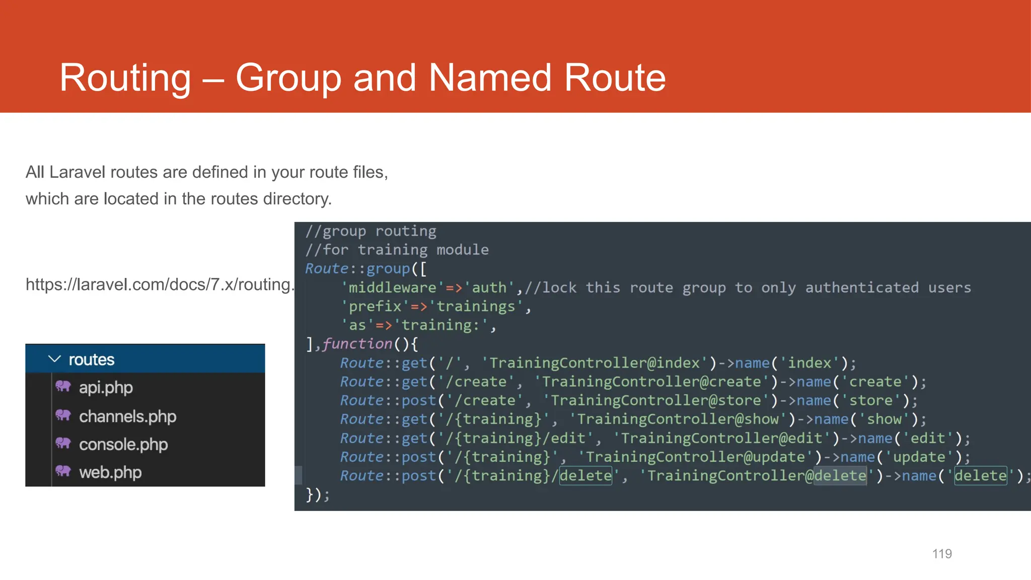Click the post '/create' TrainingController@store line
Screen dimensions: 1031x580
(x=629, y=400)
